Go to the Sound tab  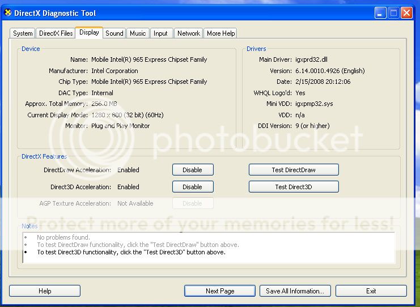click(114, 33)
